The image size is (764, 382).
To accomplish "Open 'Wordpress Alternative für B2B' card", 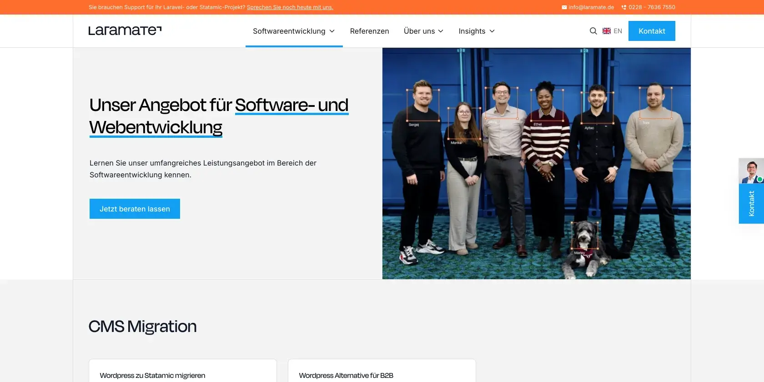I will (382, 371).
